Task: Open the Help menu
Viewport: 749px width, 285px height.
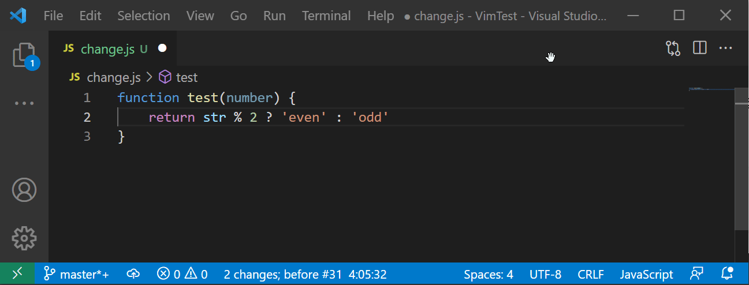Action: (381, 16)
